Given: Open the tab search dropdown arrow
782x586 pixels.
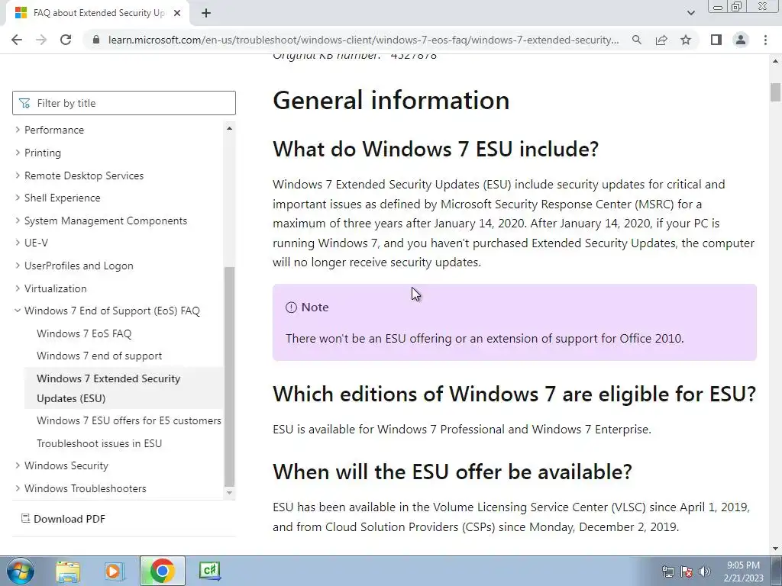Looking at the screenshot, I should (690, 14).
